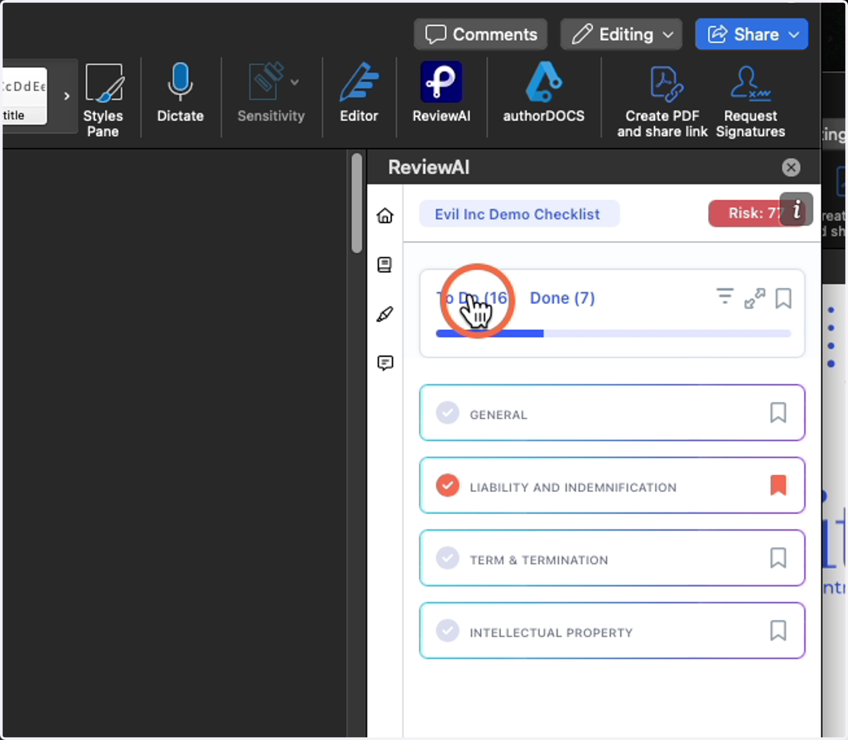Open the Editing mode dropdown
The width and height of the screenshot is (848, 740).
621,34
